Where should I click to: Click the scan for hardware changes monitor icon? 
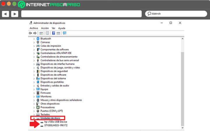pos(64,33)
